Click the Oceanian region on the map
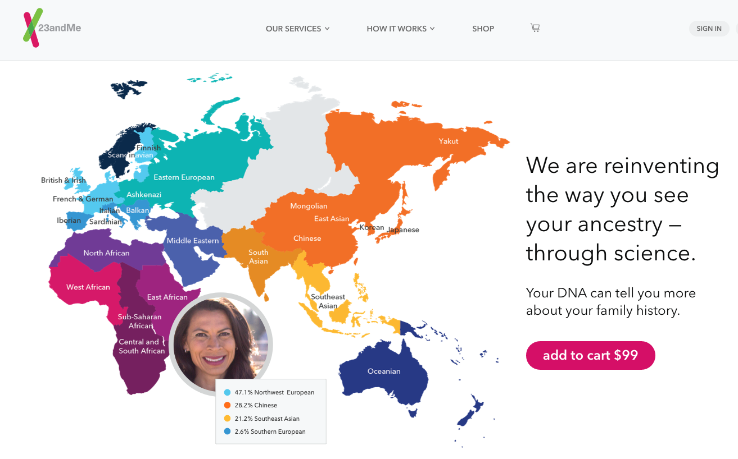Viewport: 738px width, 459px height. point(383,371)
